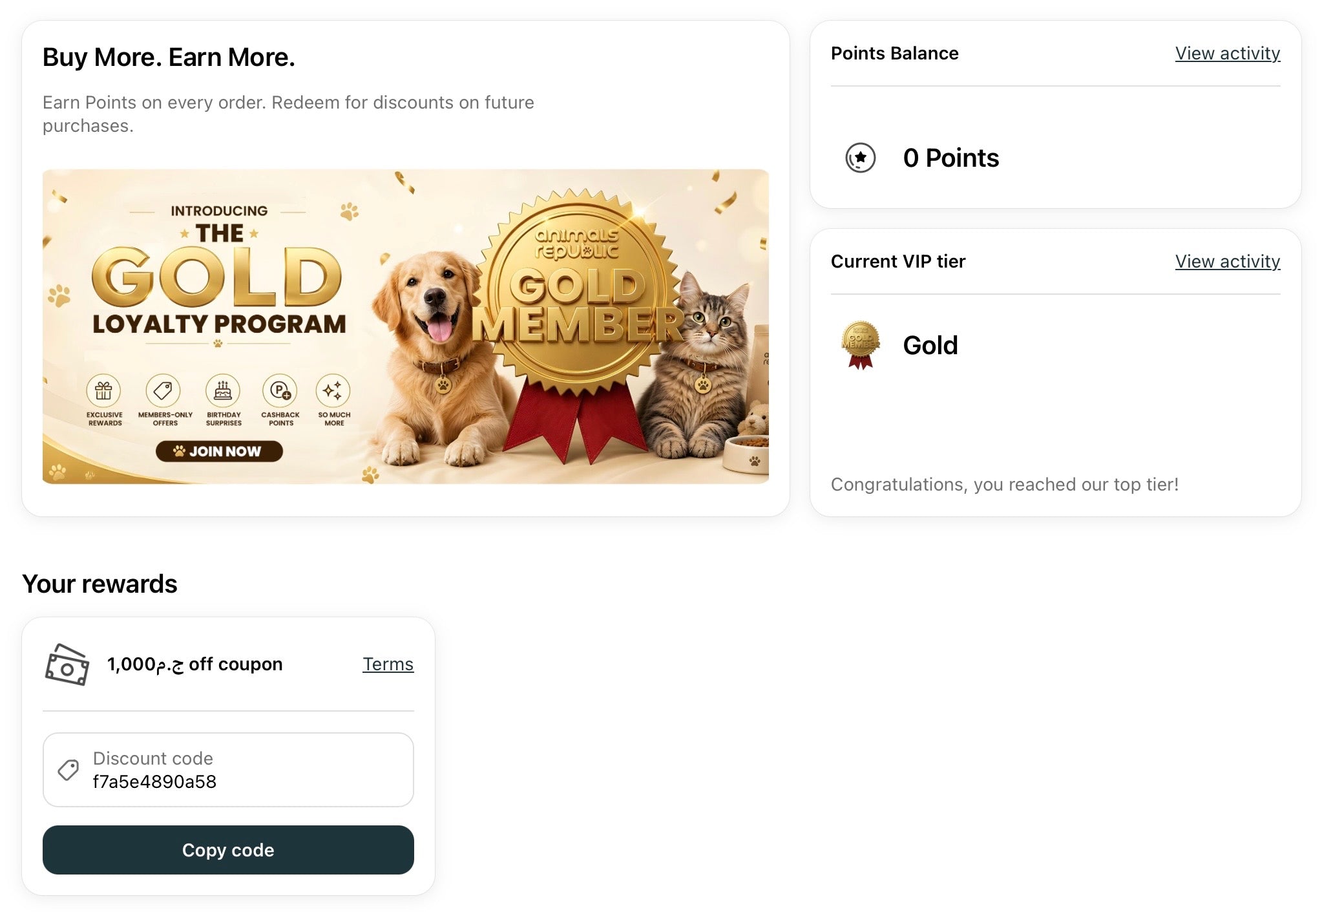
Task: Click the 0 Points balance text
Action: click(x=951, y=158)
